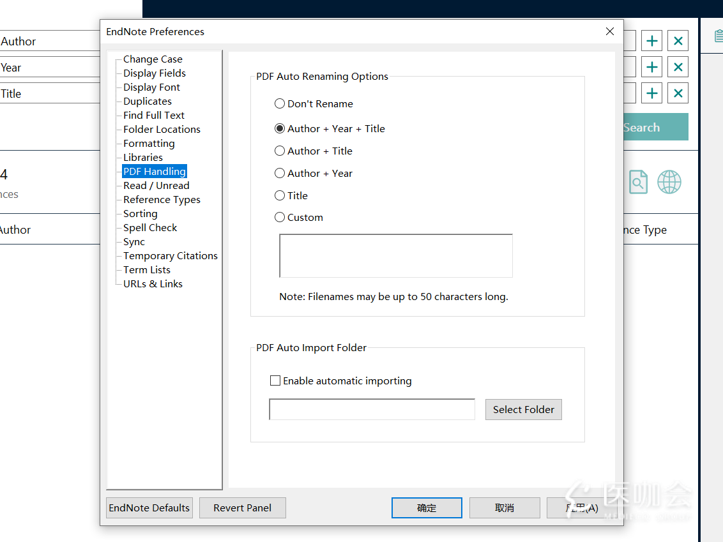Open the Display Fields preferences
This screenshot has height=542, width=723.
(155, 73)
